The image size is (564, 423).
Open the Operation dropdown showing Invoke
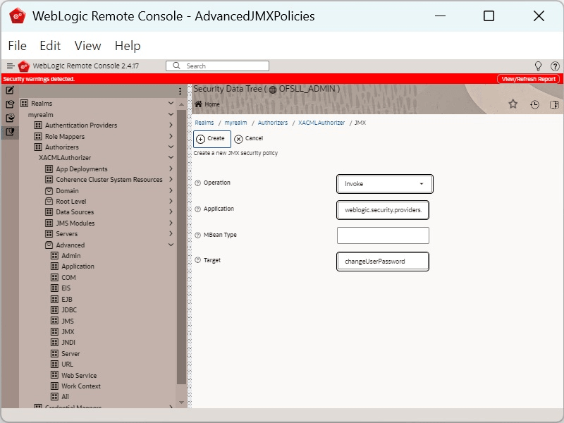coord(384,184)
